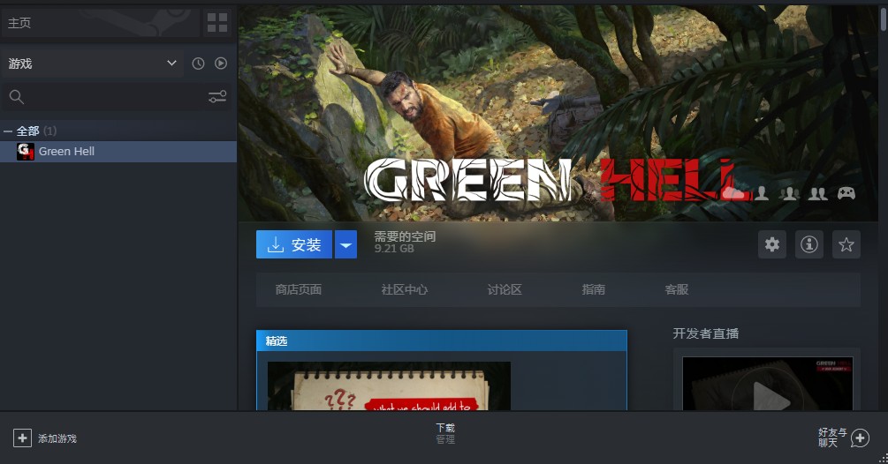
Task: Focus the library search field
Action: tap(116, 97)
